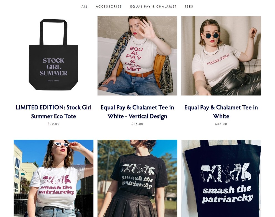The width and height of the screenshot is (275, 217).
Task: View the smash the patriarchy tote bag image
Action: coord(221,178)
